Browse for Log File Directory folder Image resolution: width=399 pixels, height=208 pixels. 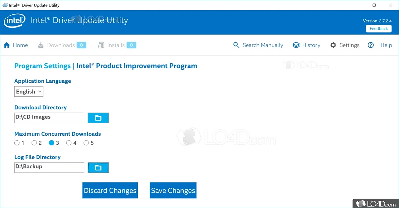98,168
